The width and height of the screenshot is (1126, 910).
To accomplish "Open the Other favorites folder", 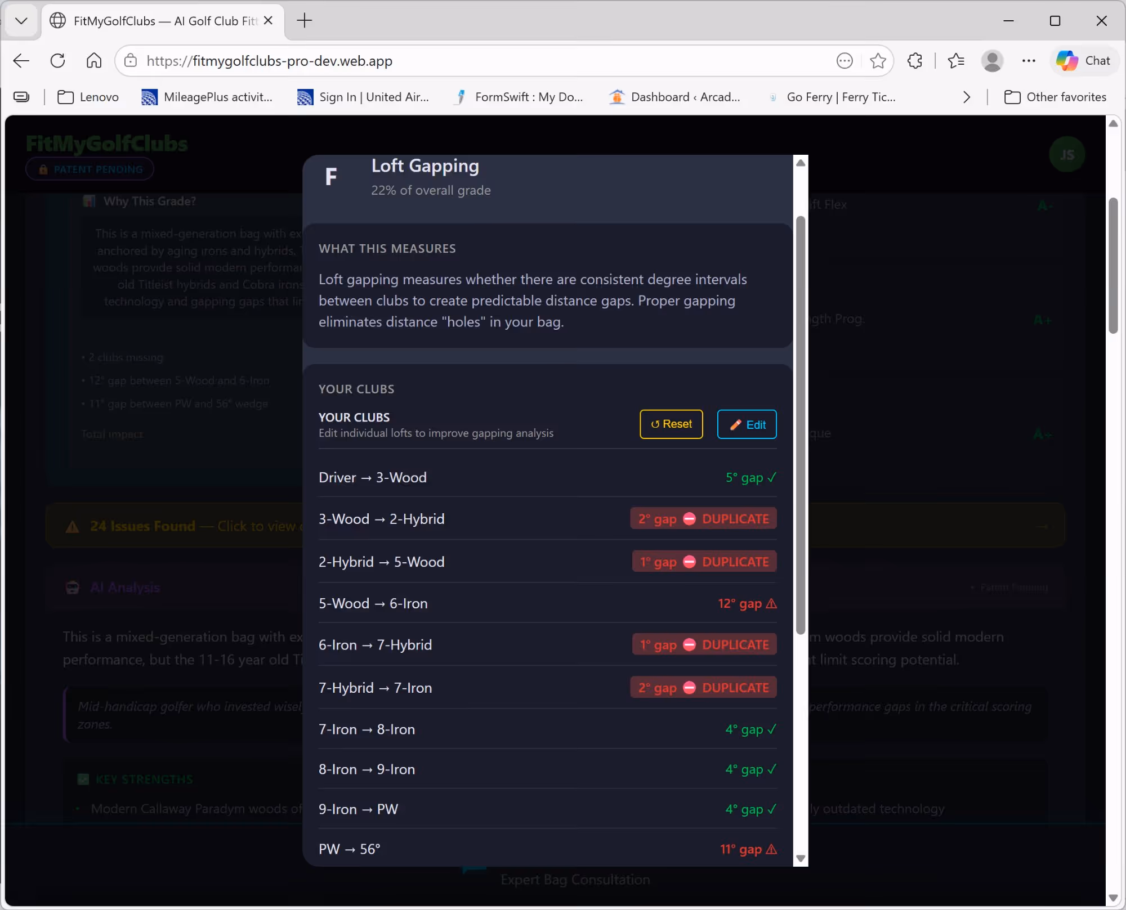I will click(x=1056, y=97).
